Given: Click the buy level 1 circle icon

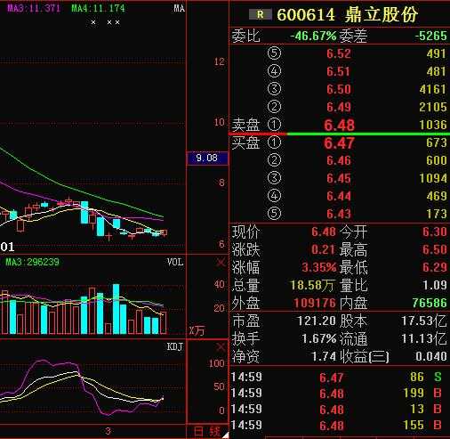Looking at the screenshot, I should (274, 142).
